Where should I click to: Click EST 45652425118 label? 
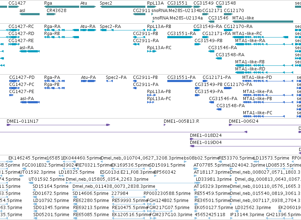[210, 215]
